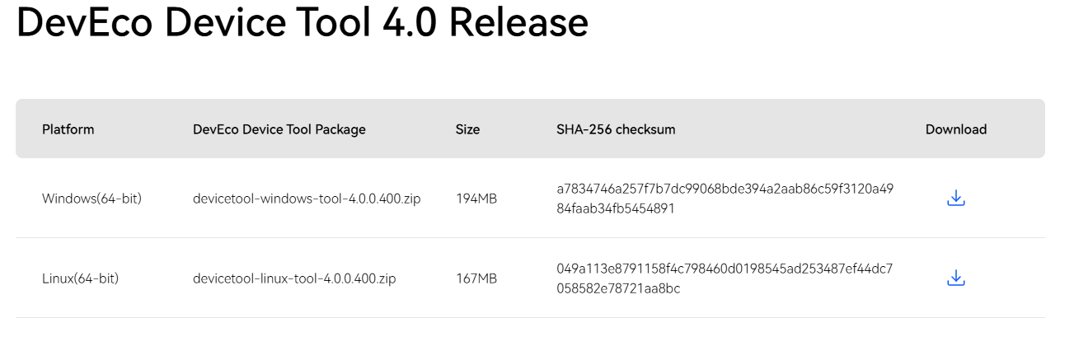
Task: Click the Size column header
Action: (467, 129)
